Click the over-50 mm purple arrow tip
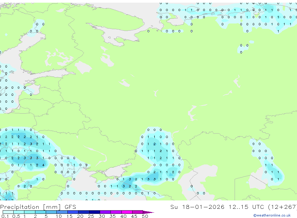 (148, 212)
